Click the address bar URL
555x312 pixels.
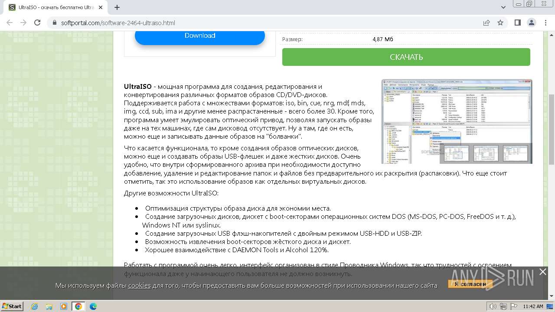click(x=118, y=23)
